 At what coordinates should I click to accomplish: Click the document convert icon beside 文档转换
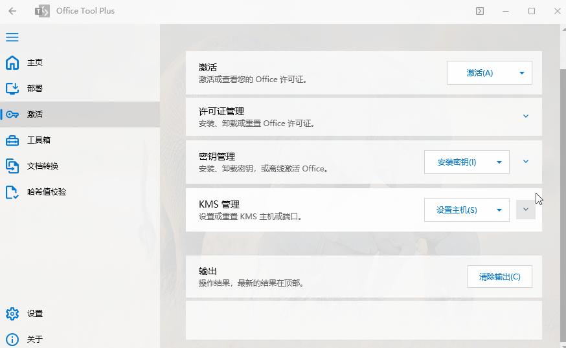coord(12,166)
